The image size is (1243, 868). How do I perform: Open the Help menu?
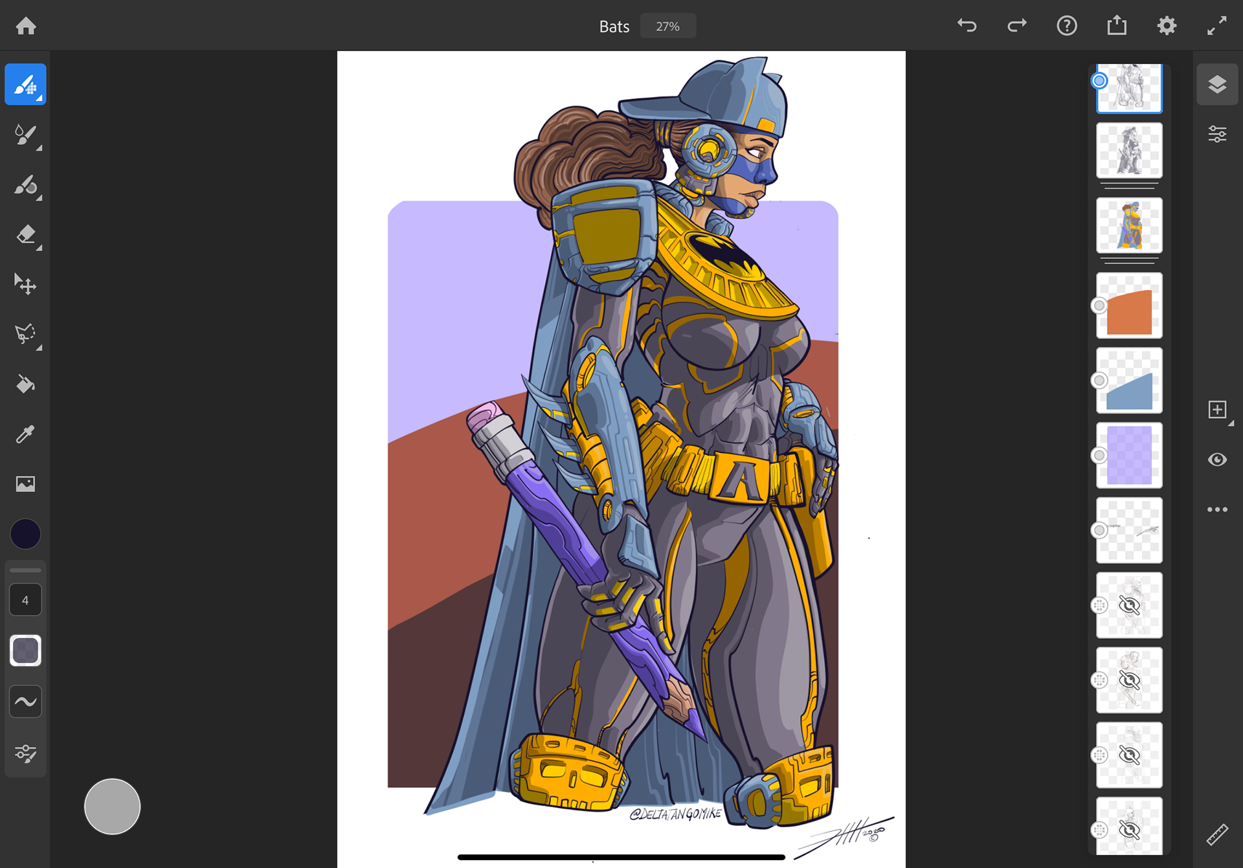coord(1067,26)
